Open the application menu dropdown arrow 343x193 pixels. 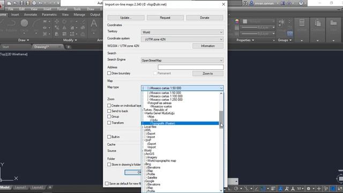click(x=3, y=4)
